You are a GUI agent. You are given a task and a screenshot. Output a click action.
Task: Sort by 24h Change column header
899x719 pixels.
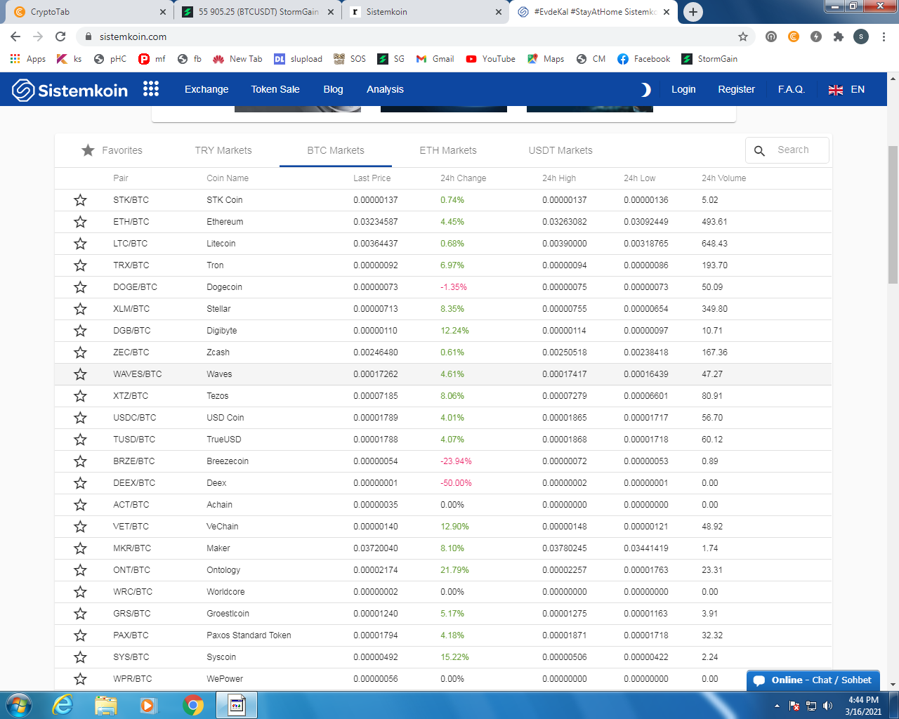(463, 178)
